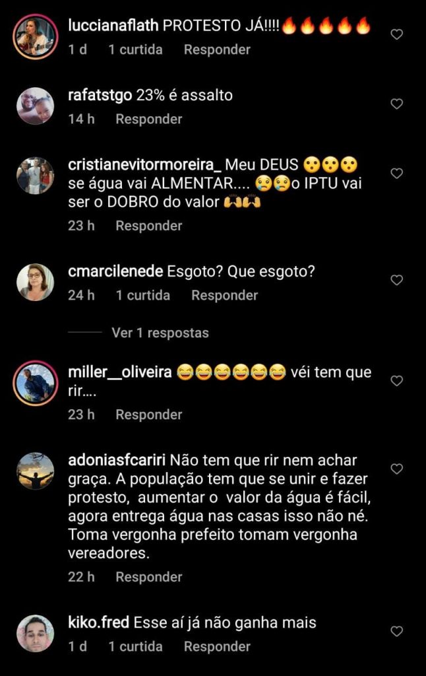Open adoniasfcariri's profile via username
Screen dimensions: 426x676
point(117,460)
